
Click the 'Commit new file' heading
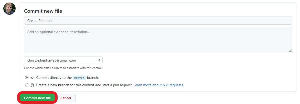pos(43,11)
